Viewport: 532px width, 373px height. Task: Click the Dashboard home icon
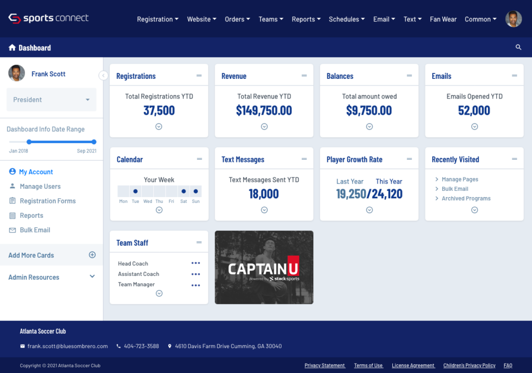[x=12, y=48]
